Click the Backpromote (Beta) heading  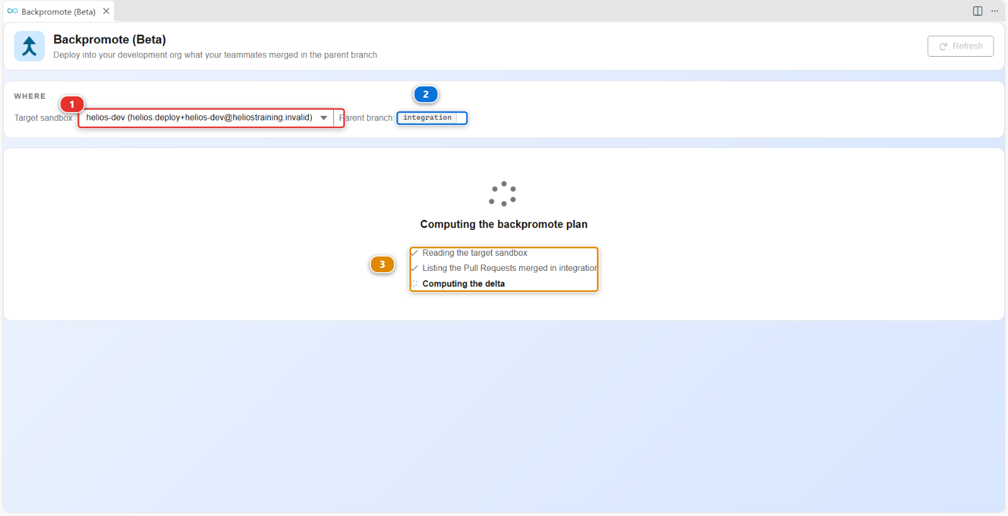[x=110, y=40]
